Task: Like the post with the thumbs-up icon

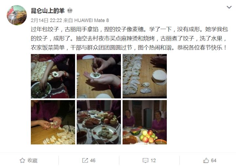Action: 206,160
